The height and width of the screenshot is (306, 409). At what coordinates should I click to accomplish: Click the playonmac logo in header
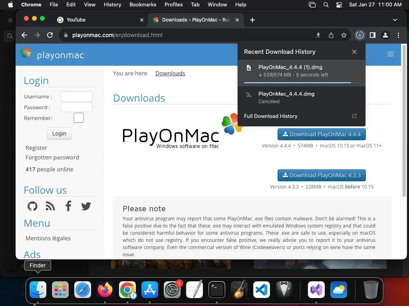[52, 54]
